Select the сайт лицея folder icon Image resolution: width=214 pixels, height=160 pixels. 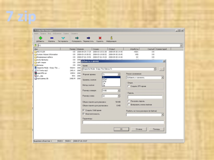(x=36, y=62)
